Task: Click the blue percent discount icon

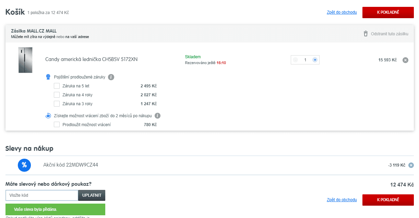Action: coord(24,165)
